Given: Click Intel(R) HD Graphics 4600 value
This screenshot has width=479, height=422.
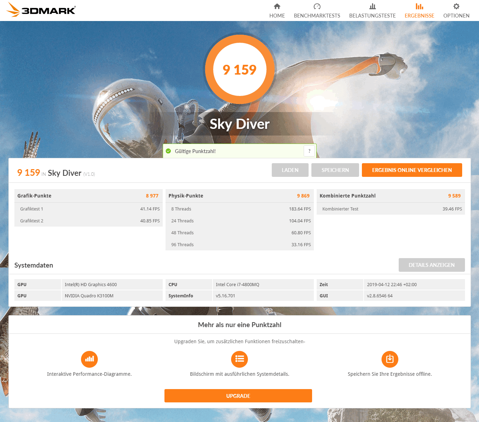Looking at the screenshot, I should coord(91,284).
